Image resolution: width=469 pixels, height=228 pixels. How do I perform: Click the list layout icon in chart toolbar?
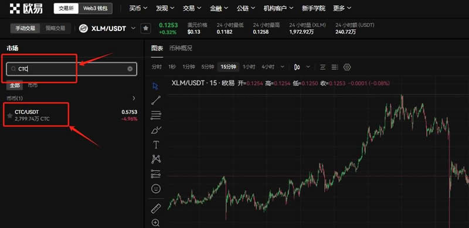335,67
